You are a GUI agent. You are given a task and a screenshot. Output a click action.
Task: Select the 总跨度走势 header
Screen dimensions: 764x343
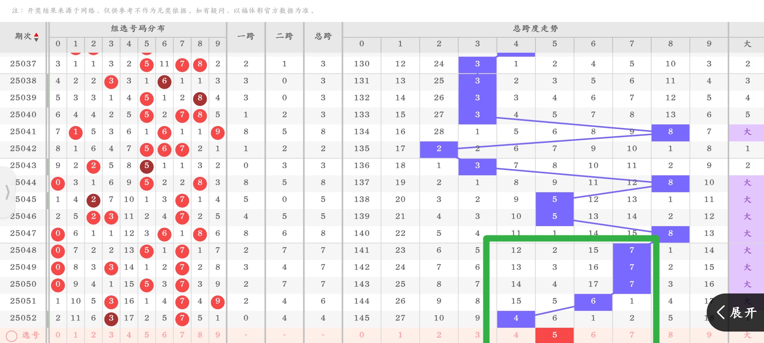(x=535, y=29)
